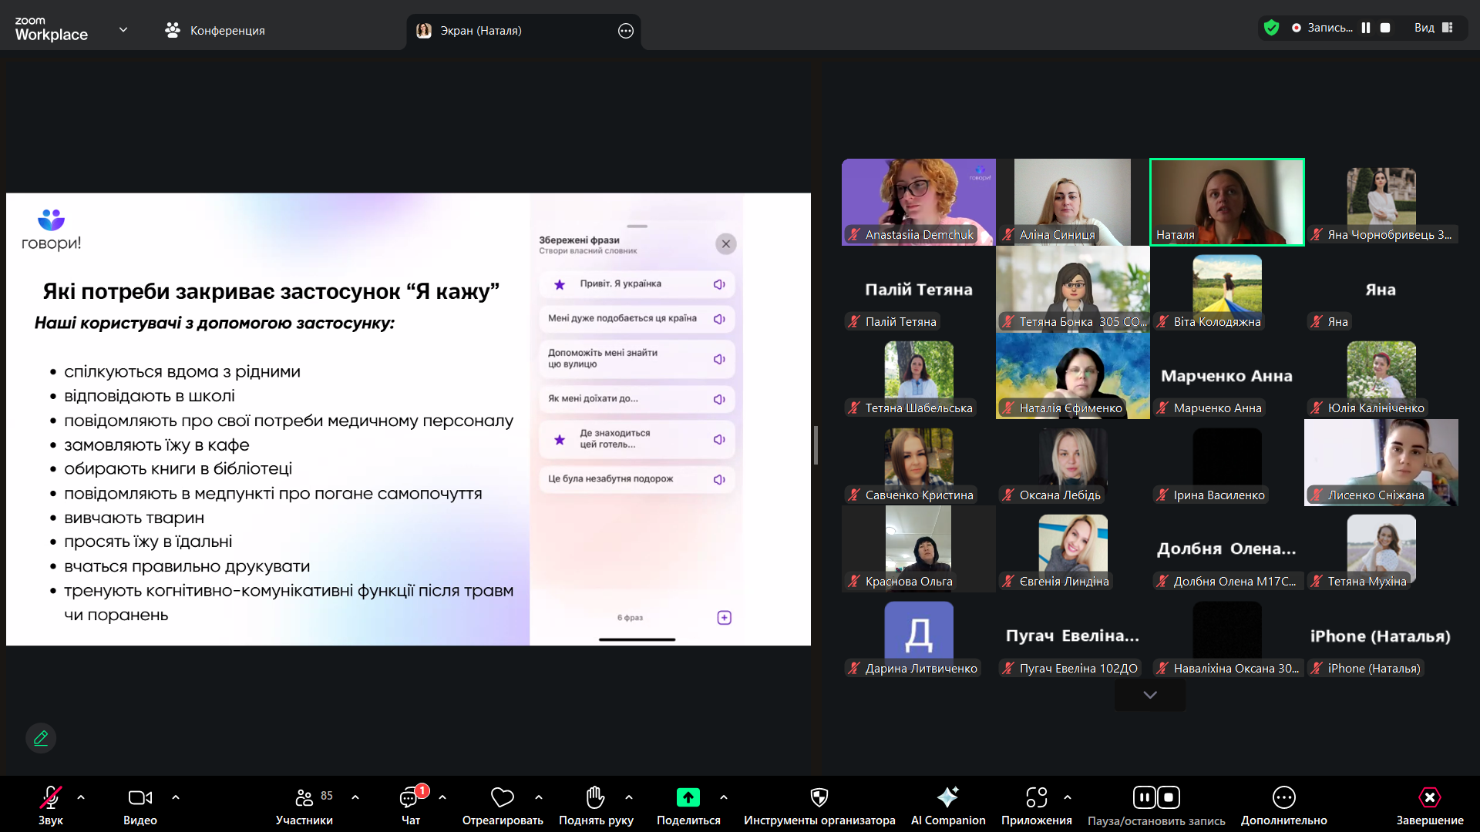1480x832 pixels.
Task: Pause the recording in top bar
Action: (x=1366, y=28)
